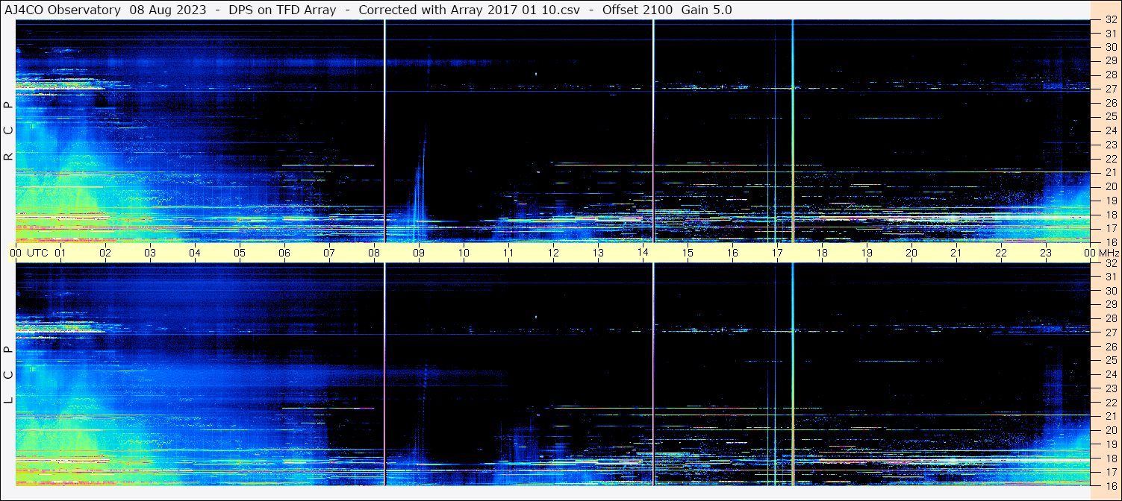Select the date '08 Aug 2023' in header
The height and width of the screenshot is (501, 1122).
click(168, 10)
